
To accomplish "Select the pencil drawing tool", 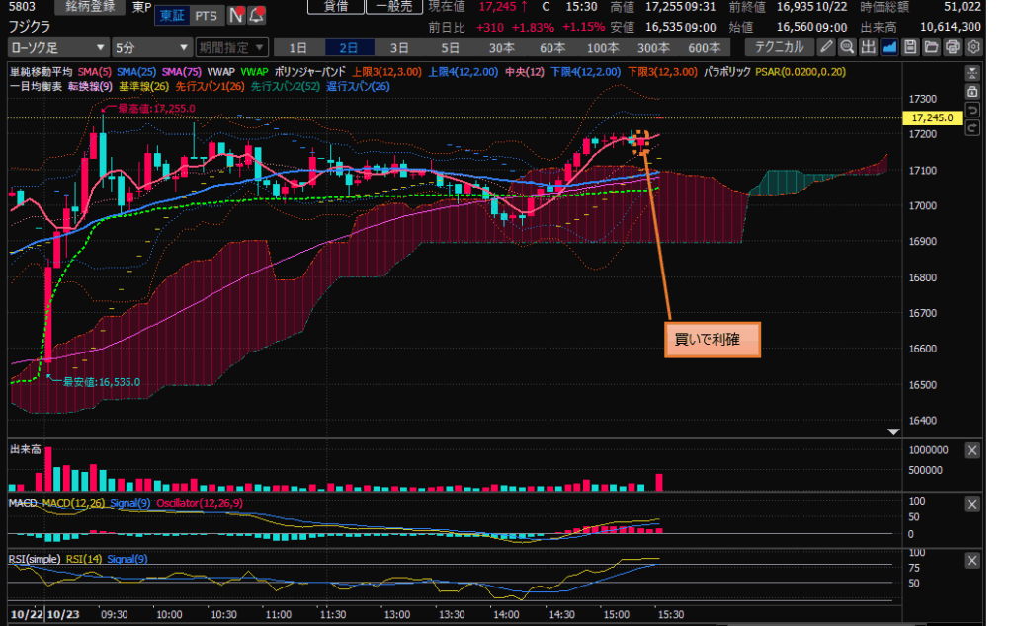I will click(x=827, y=46).
